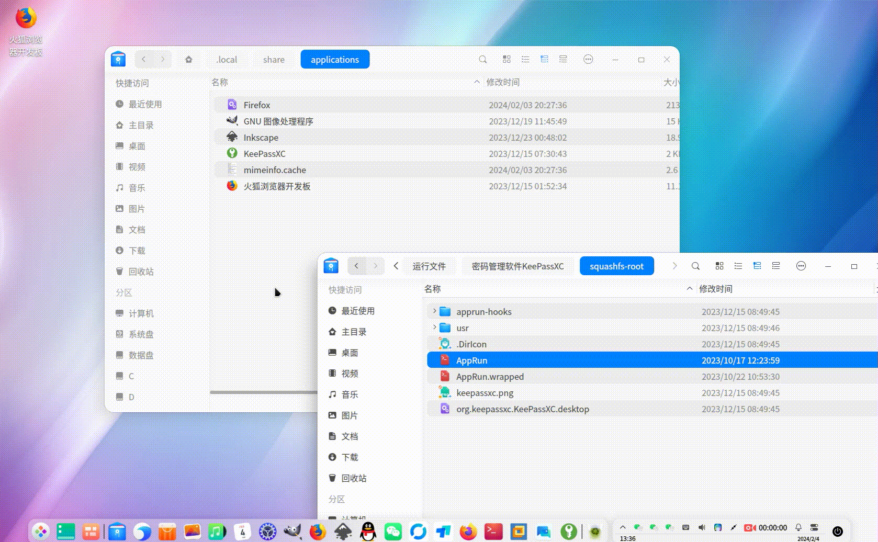Expand the usr folder tree row
The image size is (878, 542).
[434, 328]
